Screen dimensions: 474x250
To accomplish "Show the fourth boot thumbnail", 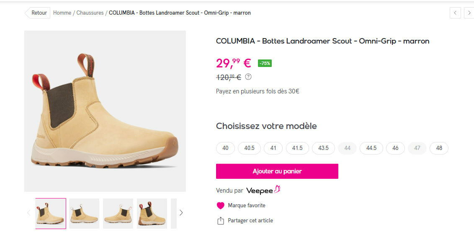I will 152,214.
